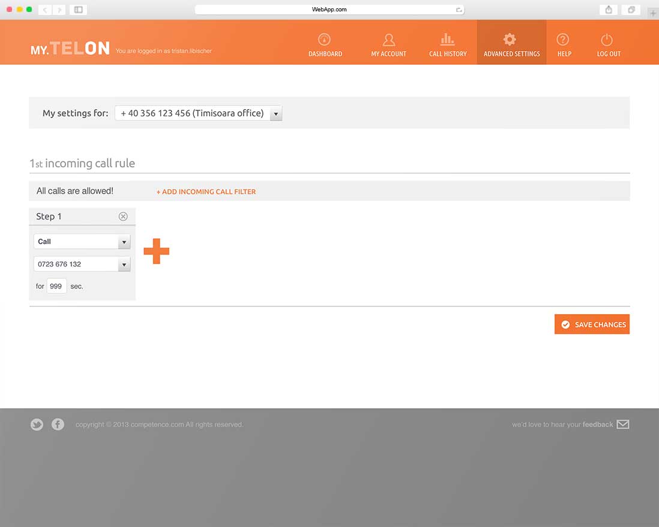Click the MY.TELON logo

coord(70,49)
